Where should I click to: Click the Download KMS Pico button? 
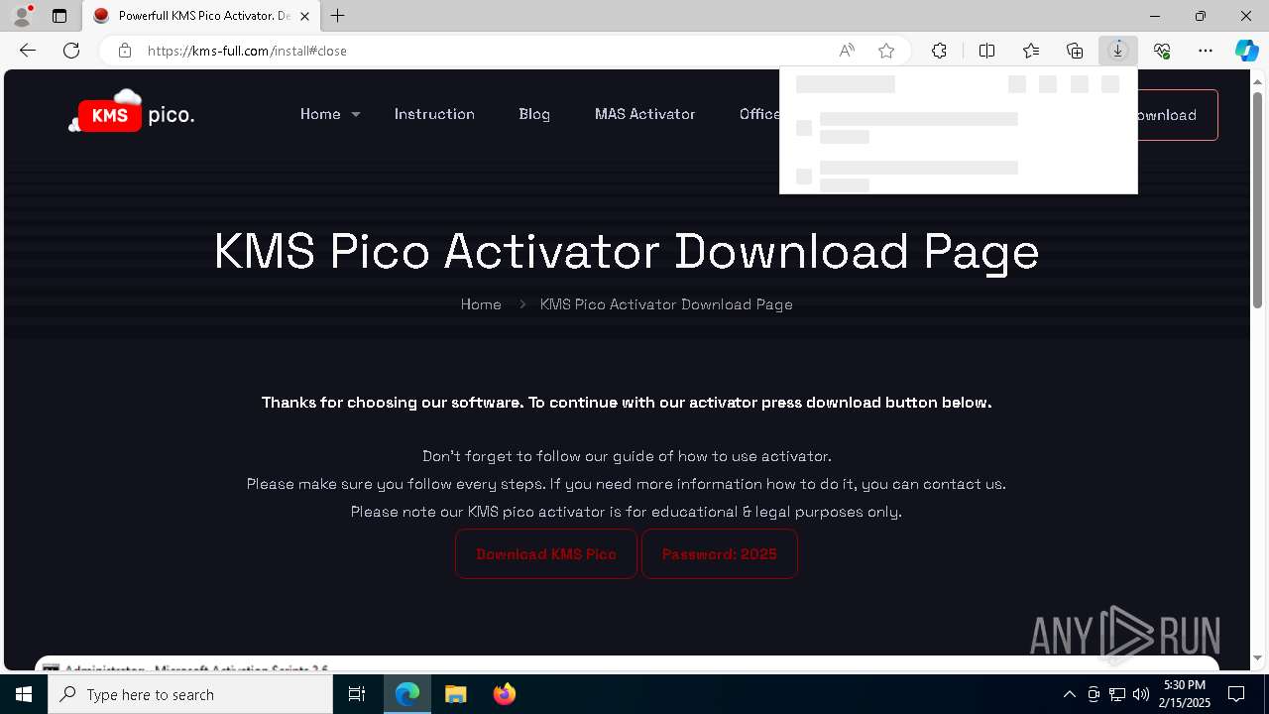pos(546,554)
